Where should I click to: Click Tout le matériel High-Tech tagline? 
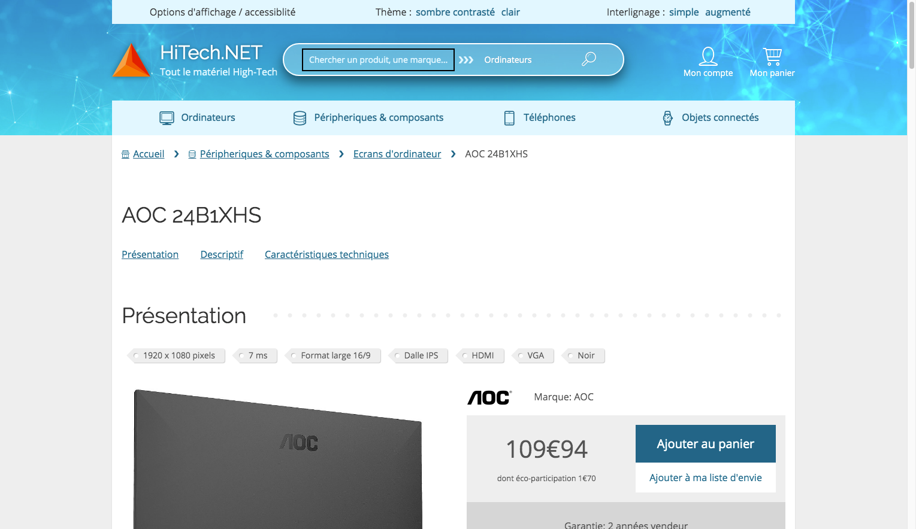pyautogui.click(x=219, y=72)
